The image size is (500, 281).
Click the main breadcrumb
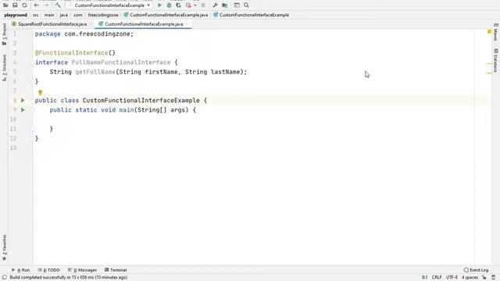pos(49,15)
